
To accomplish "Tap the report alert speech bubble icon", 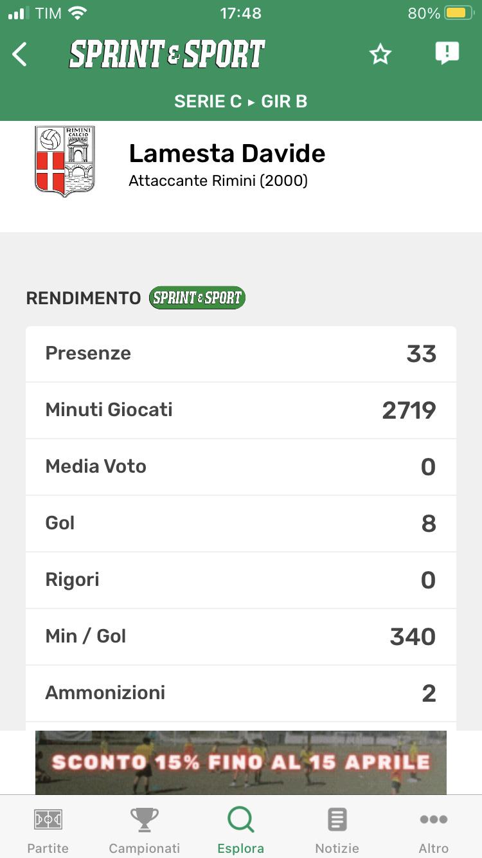I will [x=447, y=53].
